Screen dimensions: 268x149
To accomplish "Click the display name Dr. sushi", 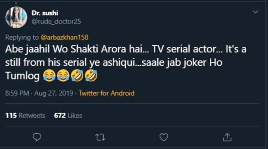I will [45, 13].
